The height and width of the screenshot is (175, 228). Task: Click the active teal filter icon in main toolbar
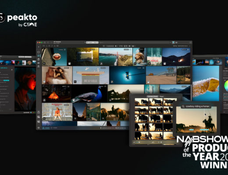click(173, 42)
